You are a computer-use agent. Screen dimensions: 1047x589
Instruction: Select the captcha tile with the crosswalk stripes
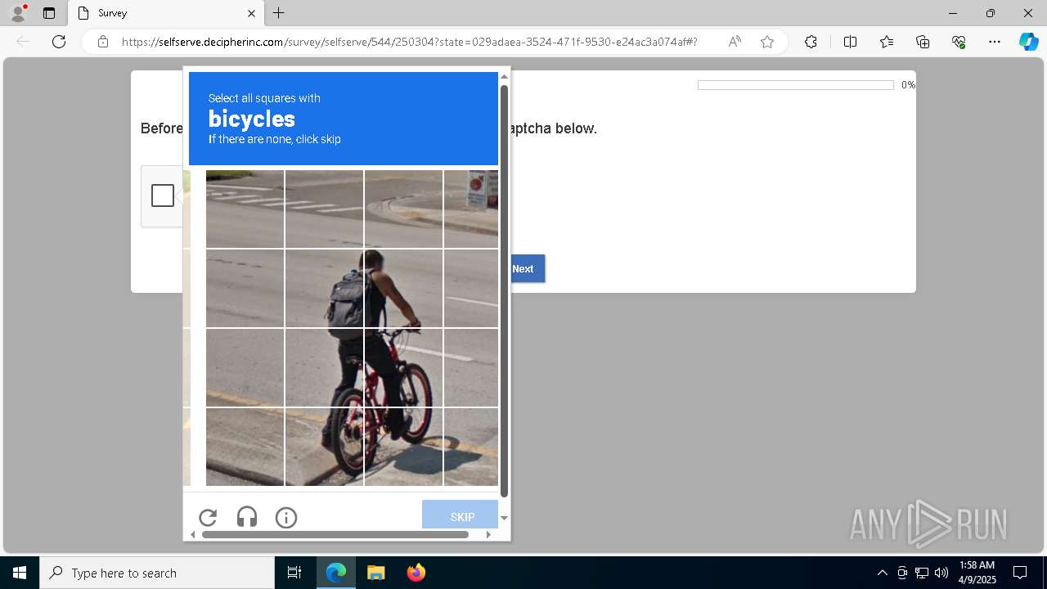click(245, 209)
